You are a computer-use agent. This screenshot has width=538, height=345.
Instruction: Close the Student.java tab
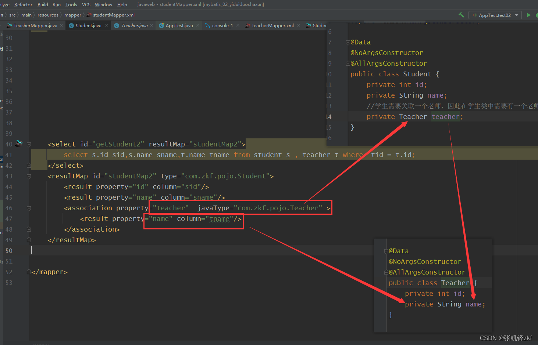pyautogui.click(x=107, y=25)
